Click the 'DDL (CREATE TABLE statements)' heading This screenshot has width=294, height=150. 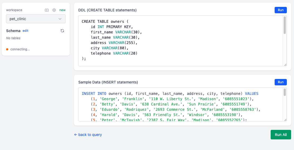(107, 10)
